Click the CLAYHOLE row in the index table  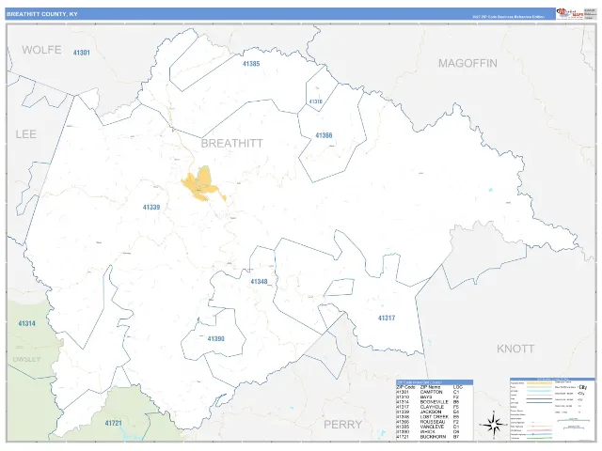[428, 407]
